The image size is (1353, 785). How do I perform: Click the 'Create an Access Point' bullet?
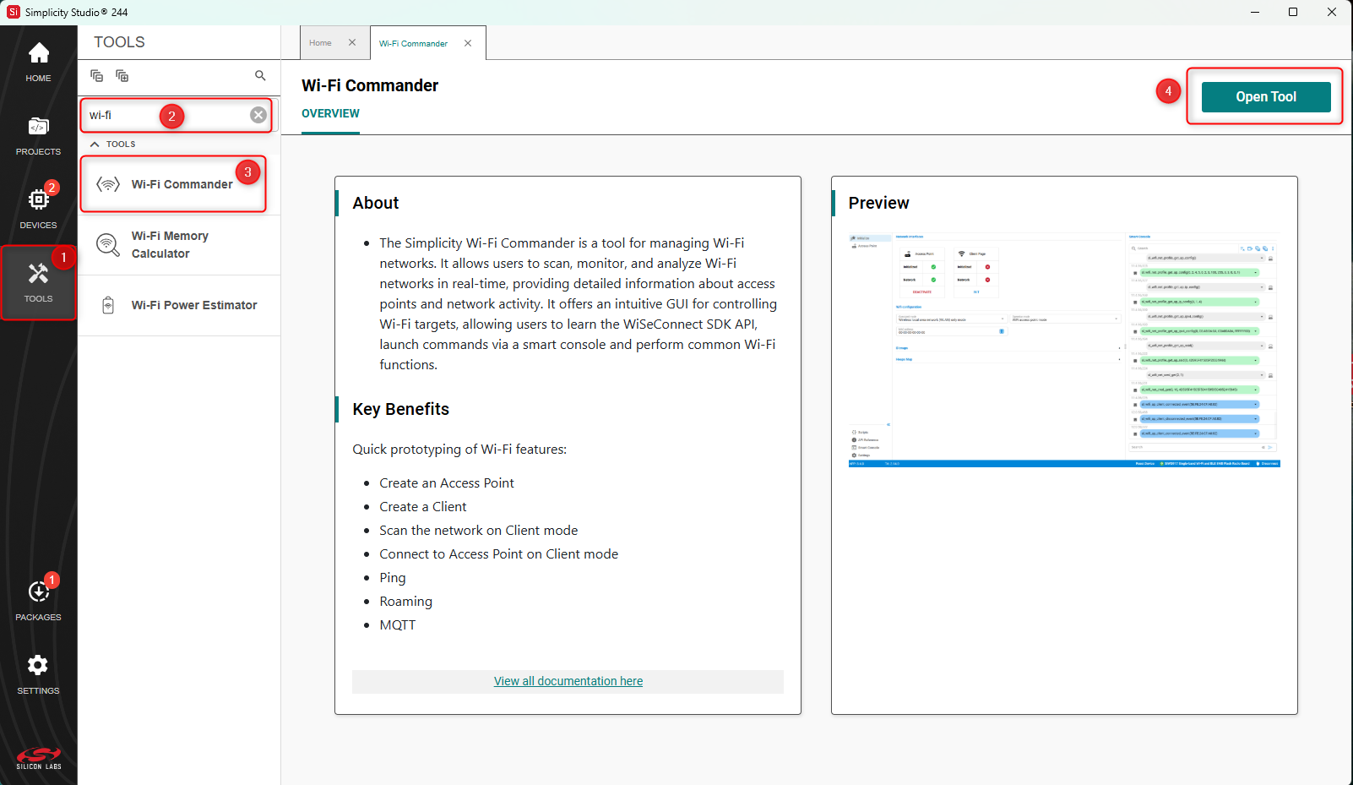[x=447, y=483]
